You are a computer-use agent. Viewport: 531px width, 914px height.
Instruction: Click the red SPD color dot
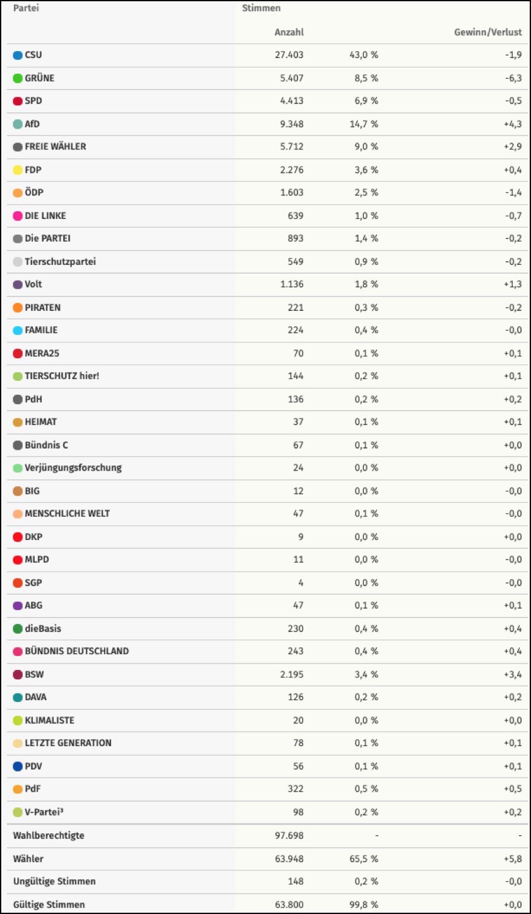[x=18, y=101]
